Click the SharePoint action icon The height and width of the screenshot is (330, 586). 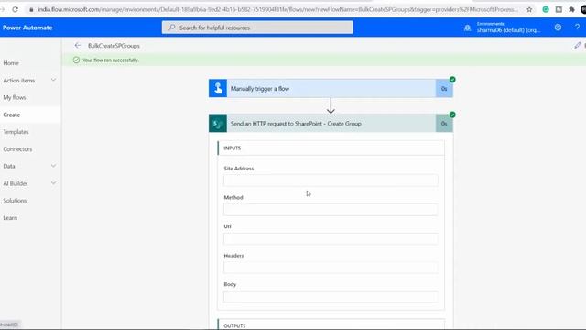point(218,124)
